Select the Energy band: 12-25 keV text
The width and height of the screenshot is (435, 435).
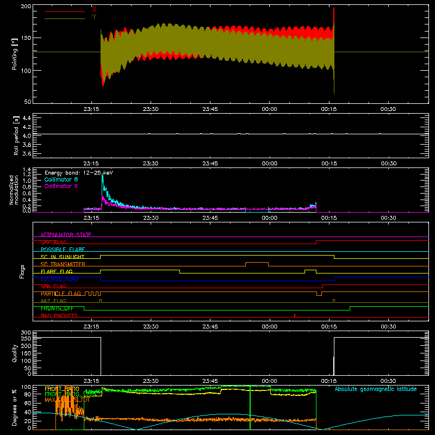pos(79,173)
